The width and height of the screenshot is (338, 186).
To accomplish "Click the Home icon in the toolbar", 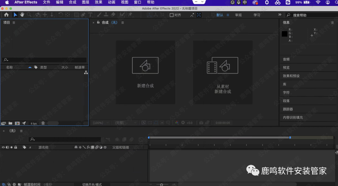I will click(6, 15).
